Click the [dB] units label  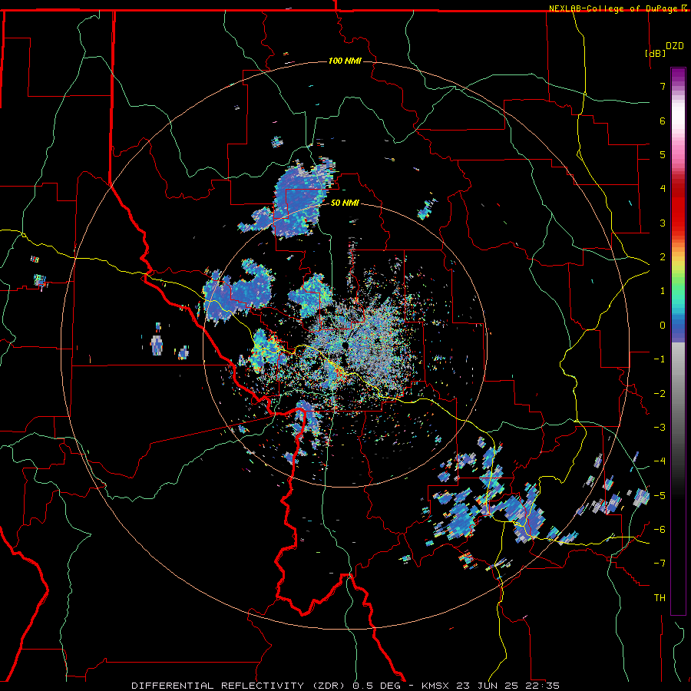(655, 53)
